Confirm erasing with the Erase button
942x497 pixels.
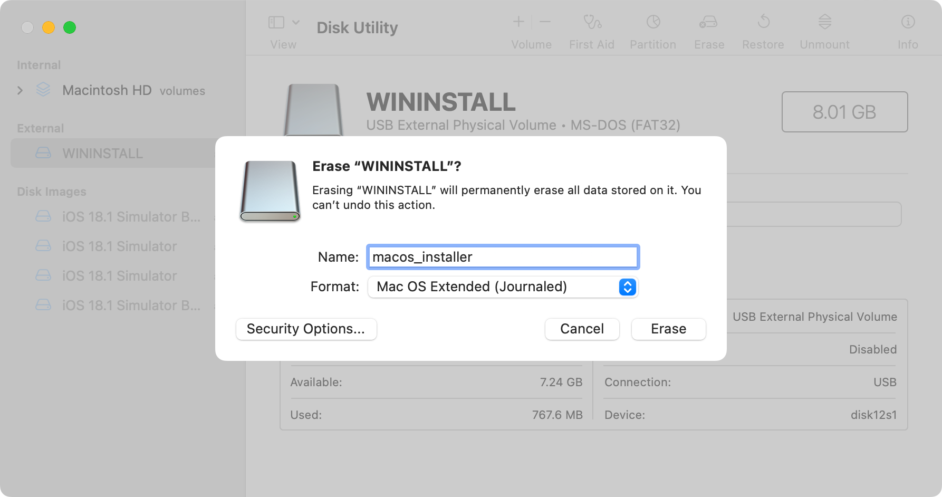[668, 329]
